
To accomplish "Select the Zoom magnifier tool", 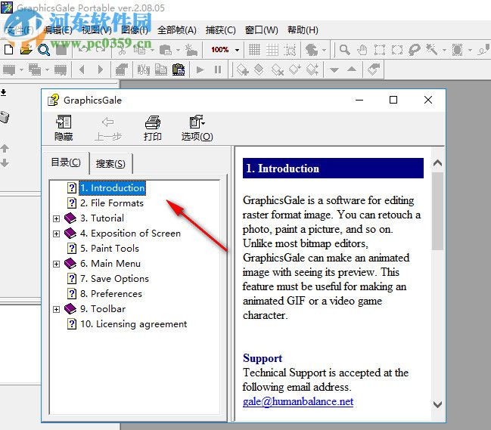I will [345, 49].
